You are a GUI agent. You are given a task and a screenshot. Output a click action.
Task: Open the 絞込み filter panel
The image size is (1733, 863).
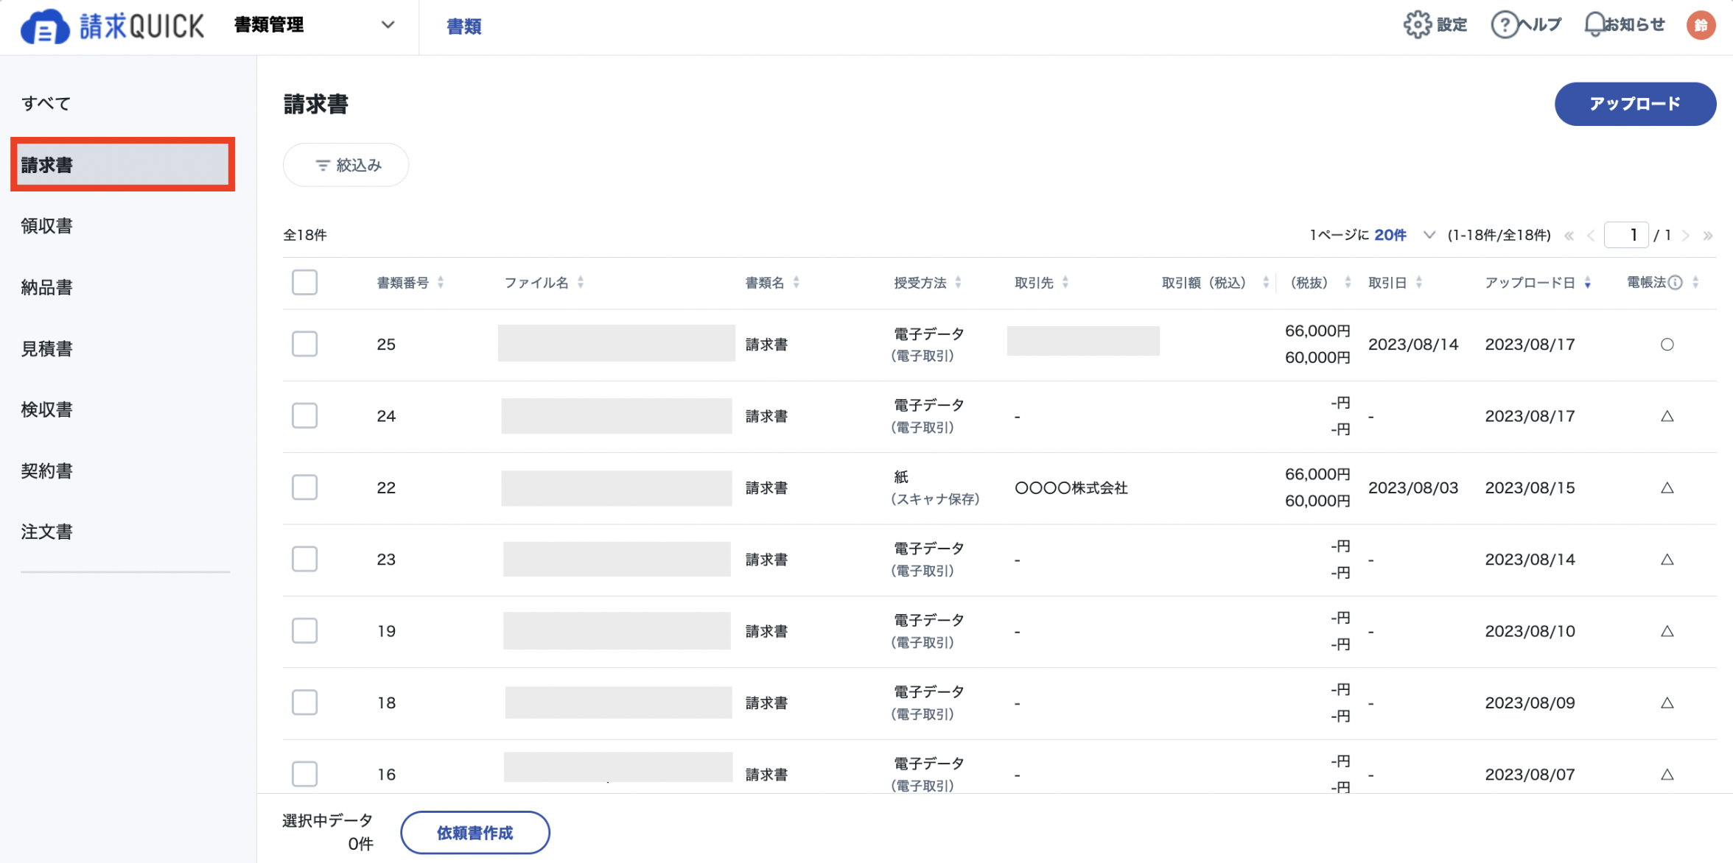(x=346, y=165)
